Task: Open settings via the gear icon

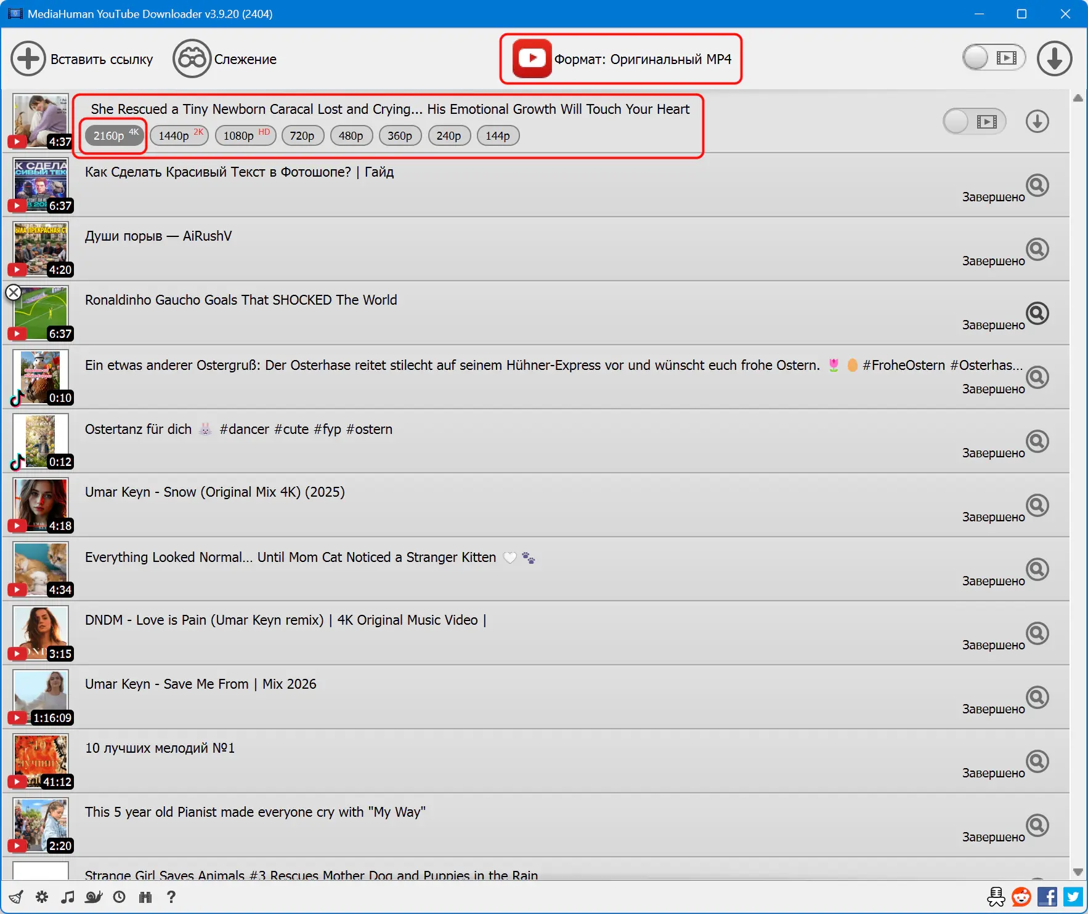Action: [x=42, y=897]
